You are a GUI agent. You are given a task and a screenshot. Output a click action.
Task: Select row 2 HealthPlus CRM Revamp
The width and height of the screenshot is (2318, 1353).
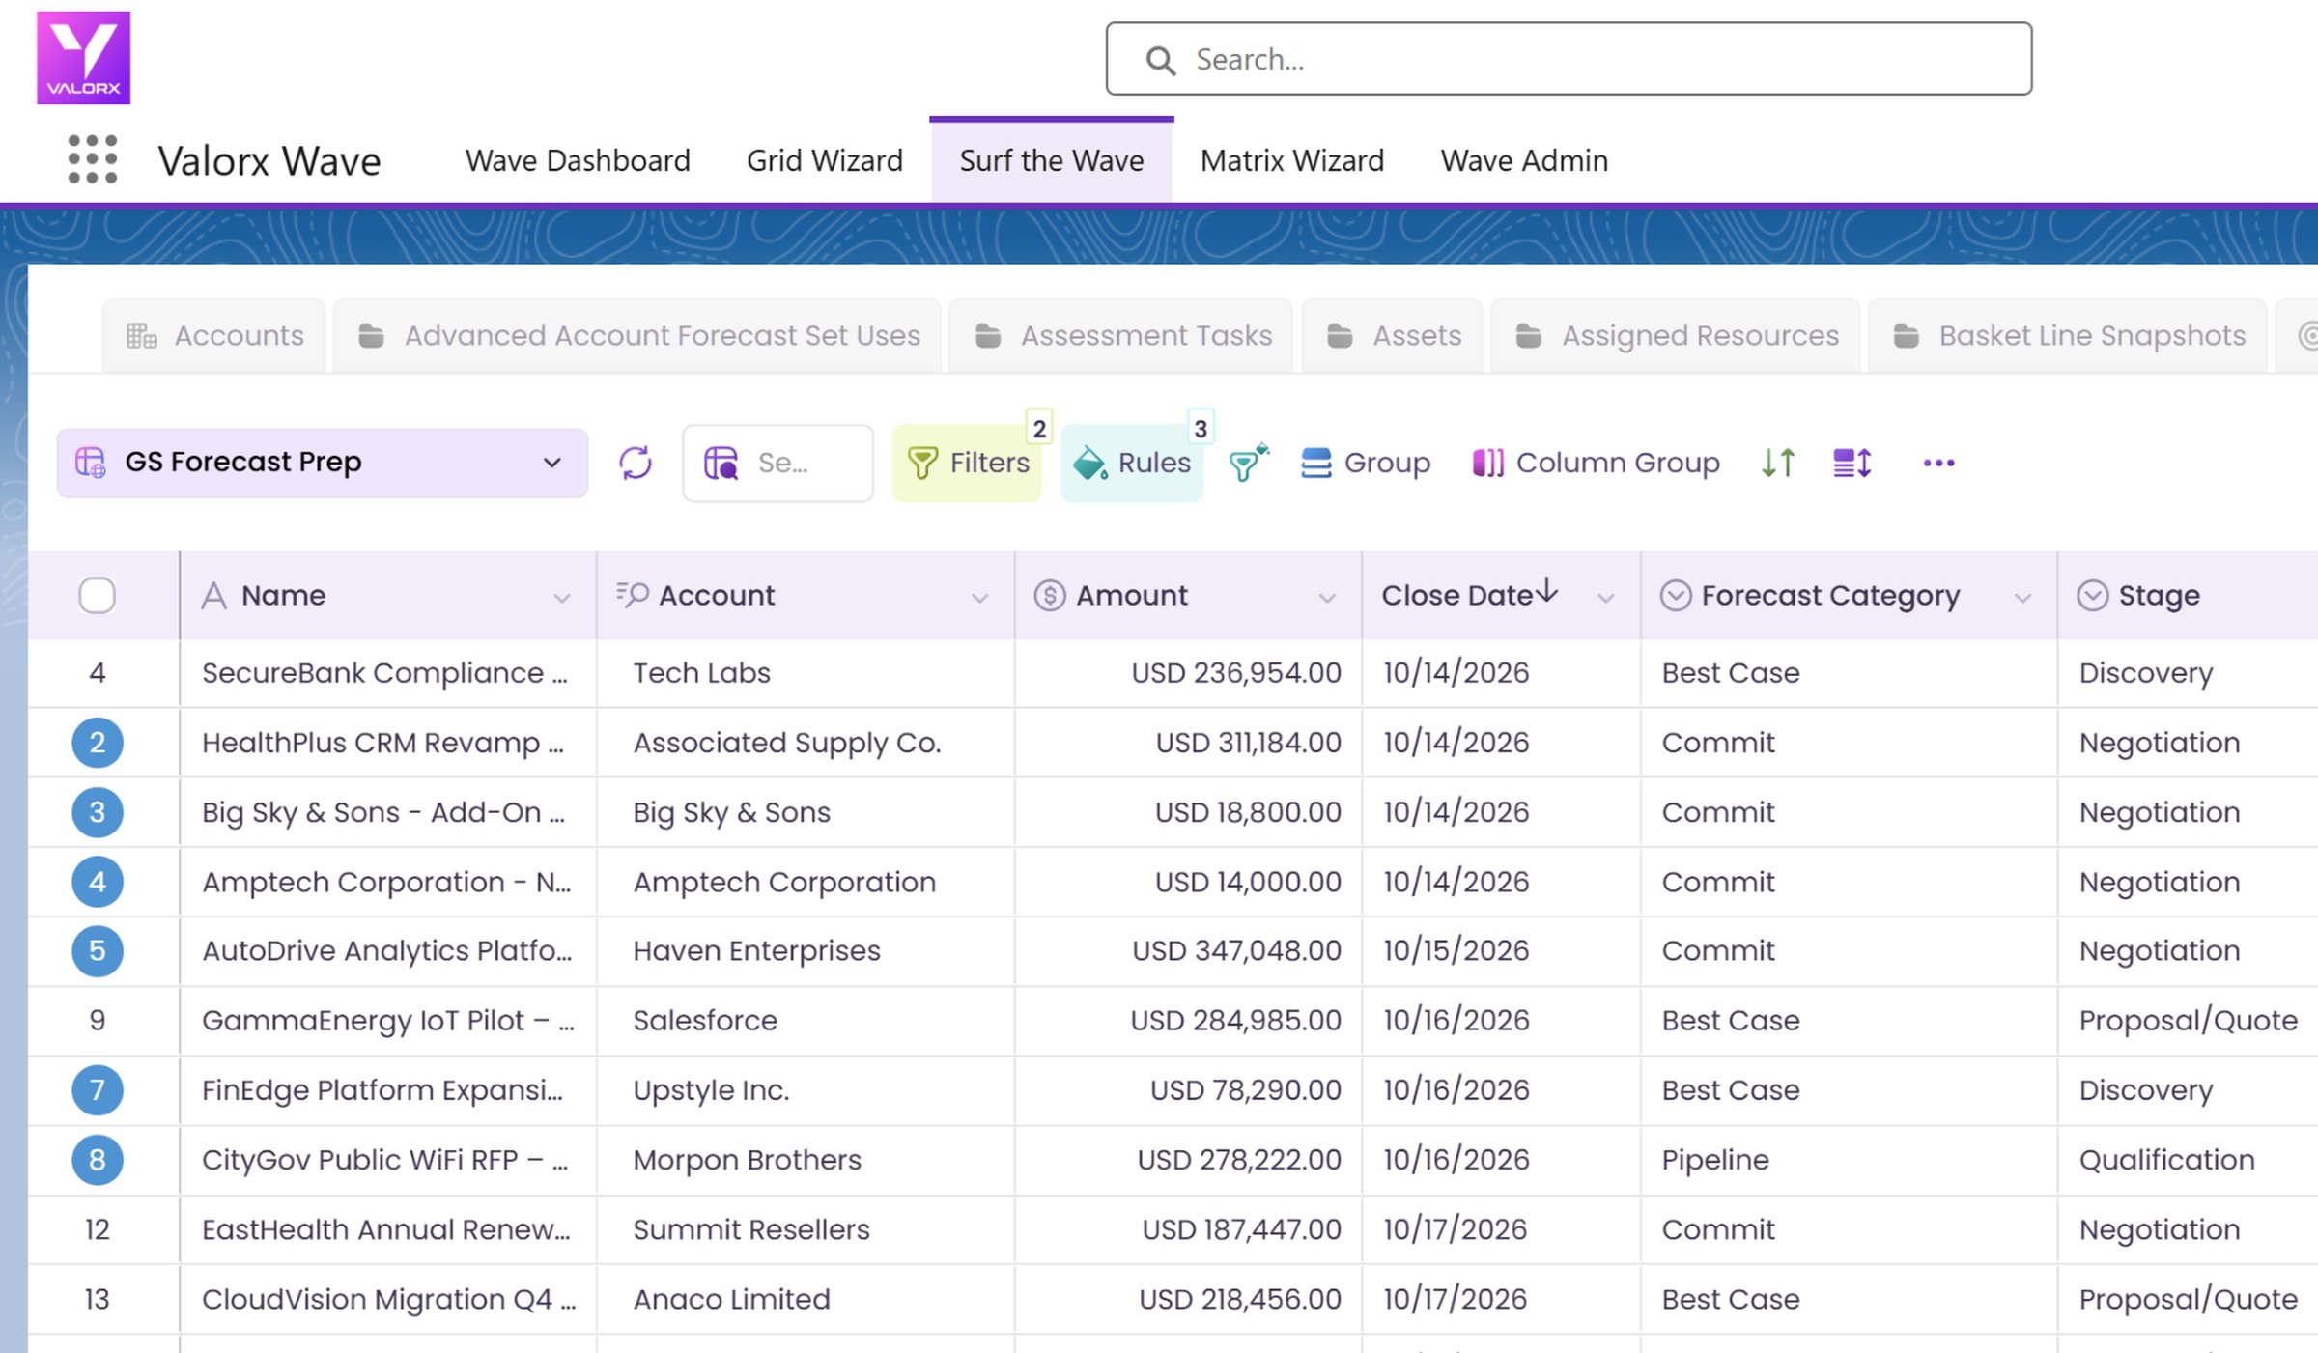[x=98, y=743]
